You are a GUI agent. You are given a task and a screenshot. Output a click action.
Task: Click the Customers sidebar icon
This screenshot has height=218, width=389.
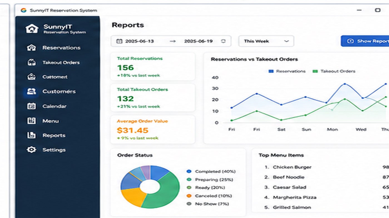point(31,91)
